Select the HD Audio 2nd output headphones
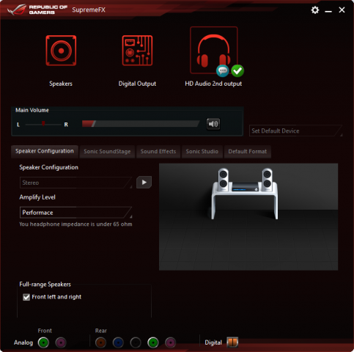The image size is (354, 352). click(214, 50)
